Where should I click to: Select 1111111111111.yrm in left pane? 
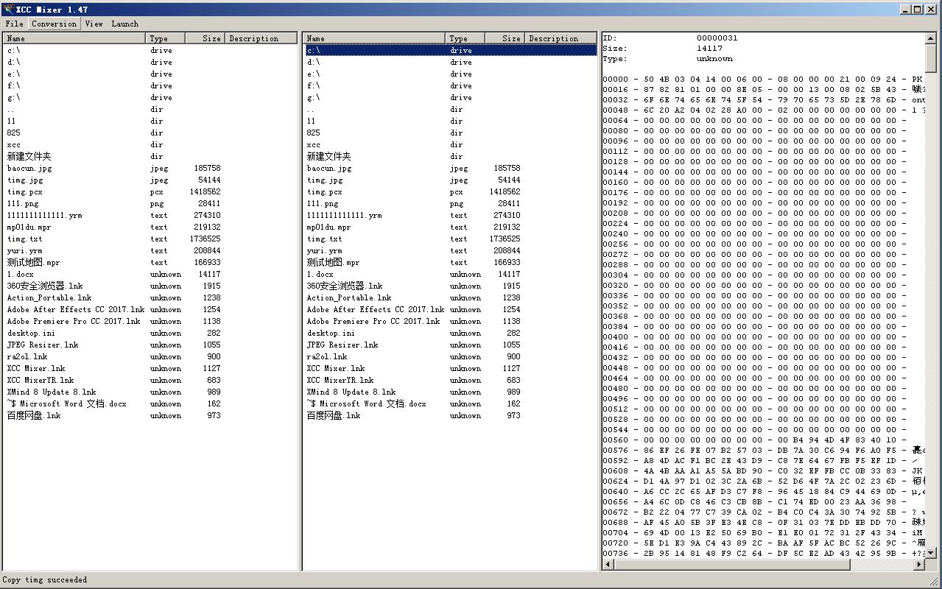pyautogui.click(x=45, y=215)
